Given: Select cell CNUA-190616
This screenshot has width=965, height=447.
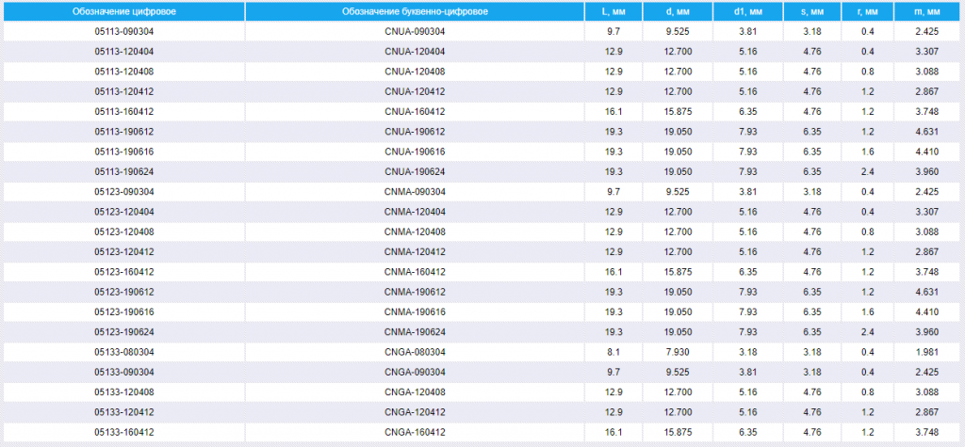Looking at the screenshot, I should pyautogui.click(x=415, y=152).
